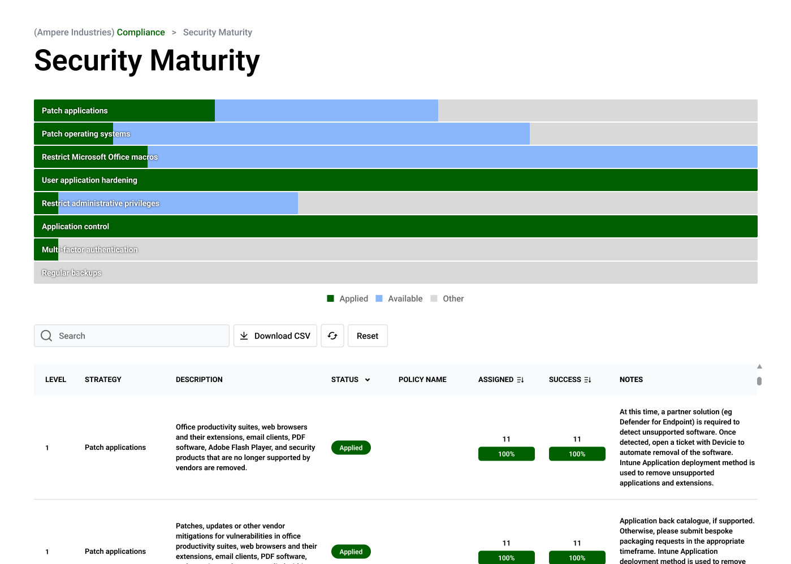Click the scroll up arrow of table
This screenshot has width=791, height=564.
coord(759,367)
